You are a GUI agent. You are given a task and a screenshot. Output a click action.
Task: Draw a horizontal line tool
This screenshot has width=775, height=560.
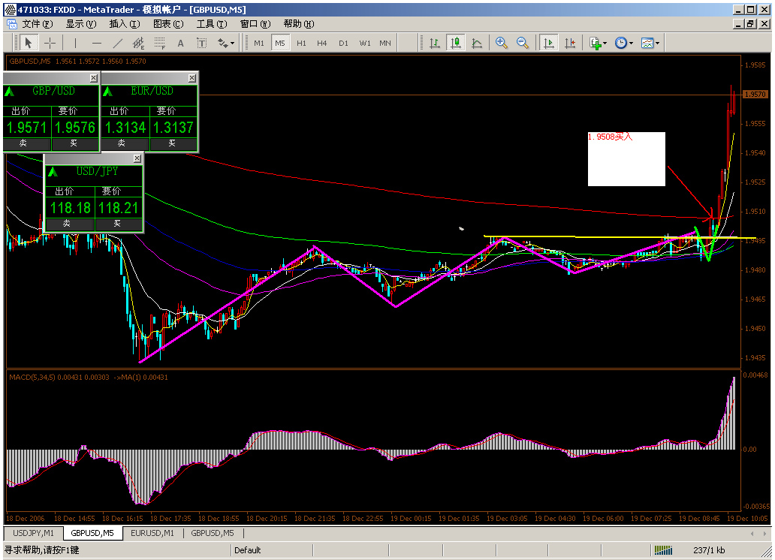(x=97, y=44)
